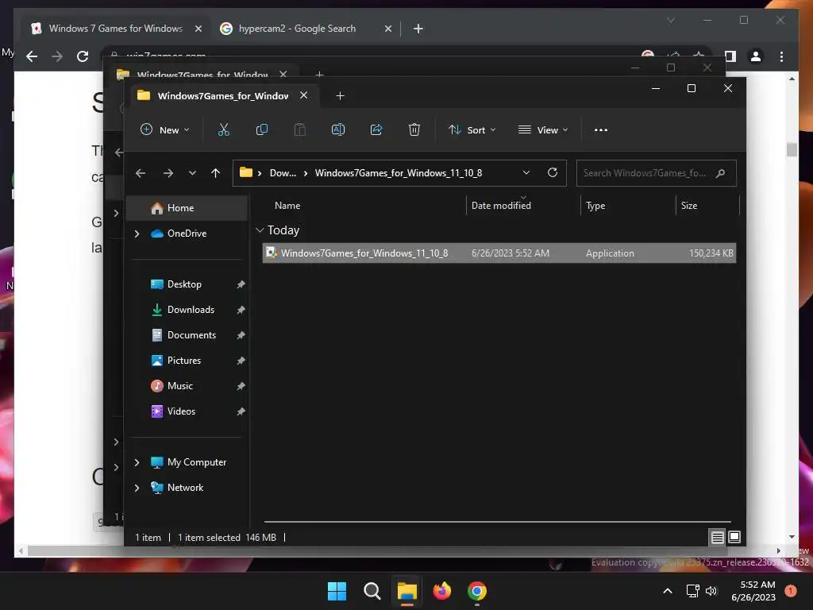This screenshot has height=610, width=813.
Task: Sort by Type column header
Action: tap(595, 206)
